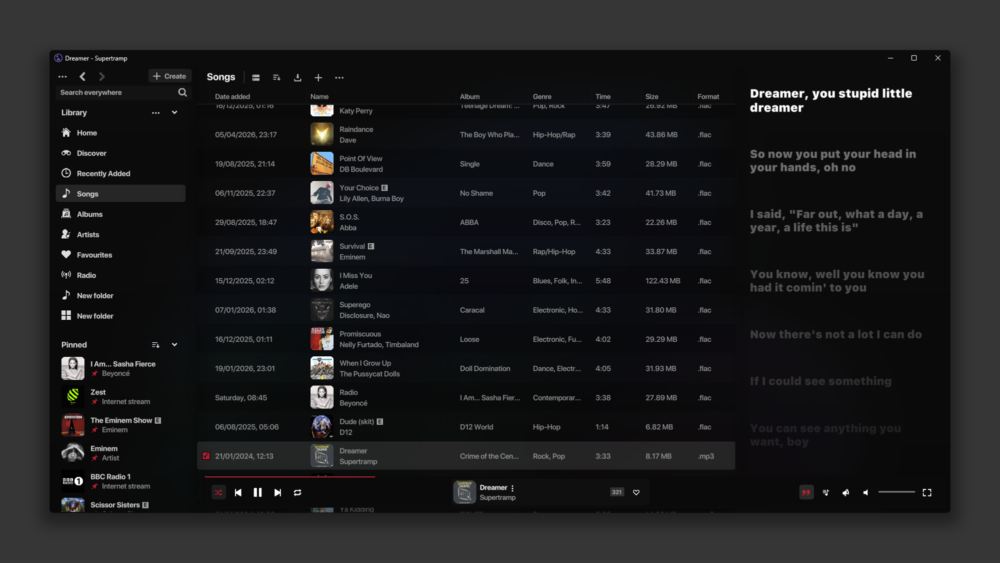Add Dreamer to favourites with heart icon
This screenshot has width=1000, height=563.
coord(636,492)
